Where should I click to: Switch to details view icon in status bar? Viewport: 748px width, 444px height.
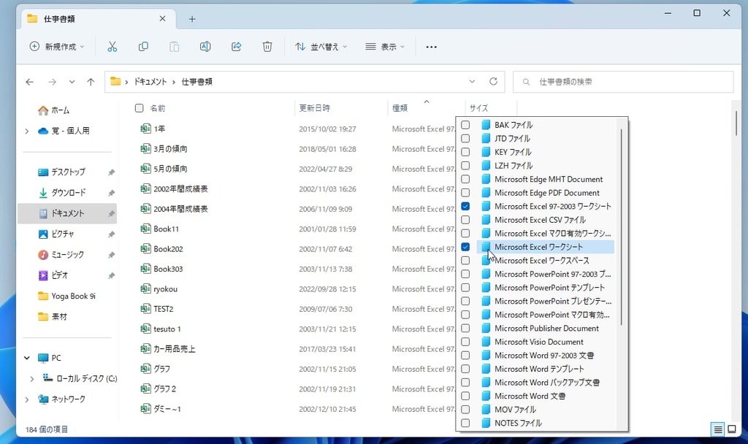click(717, 429)
